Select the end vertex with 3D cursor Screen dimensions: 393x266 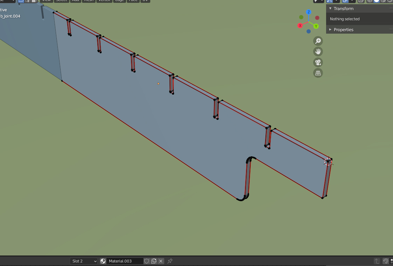(x=328, y=161)
